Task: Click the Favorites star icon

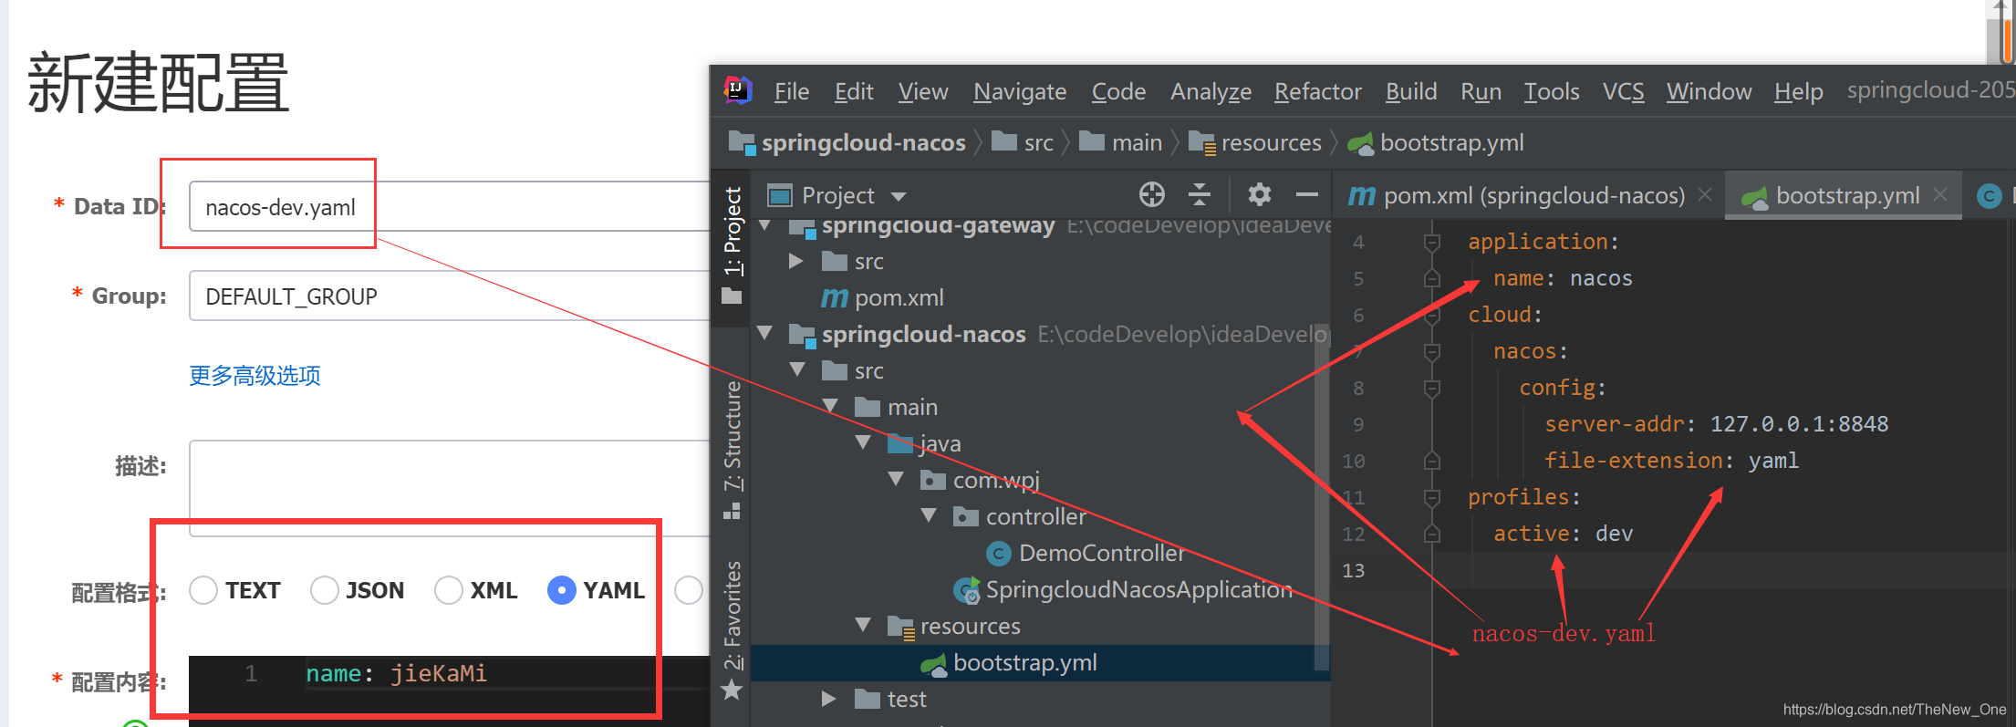Action: 732,691
